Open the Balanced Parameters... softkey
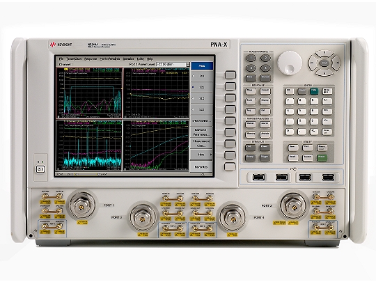 pos(202,132)
